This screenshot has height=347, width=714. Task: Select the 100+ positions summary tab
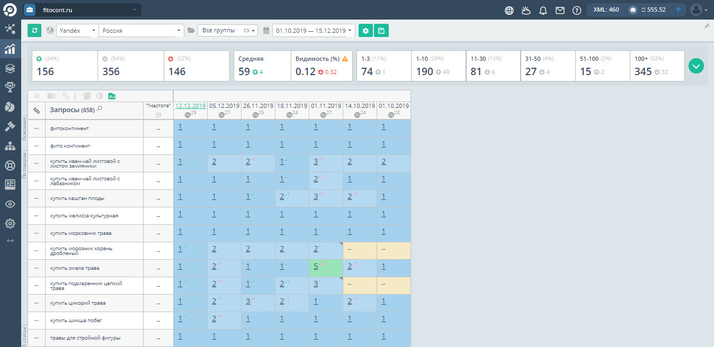656,66
